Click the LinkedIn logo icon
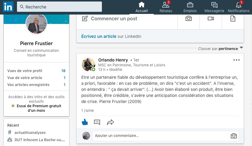 pyautogui.click(x=8, y=7)
